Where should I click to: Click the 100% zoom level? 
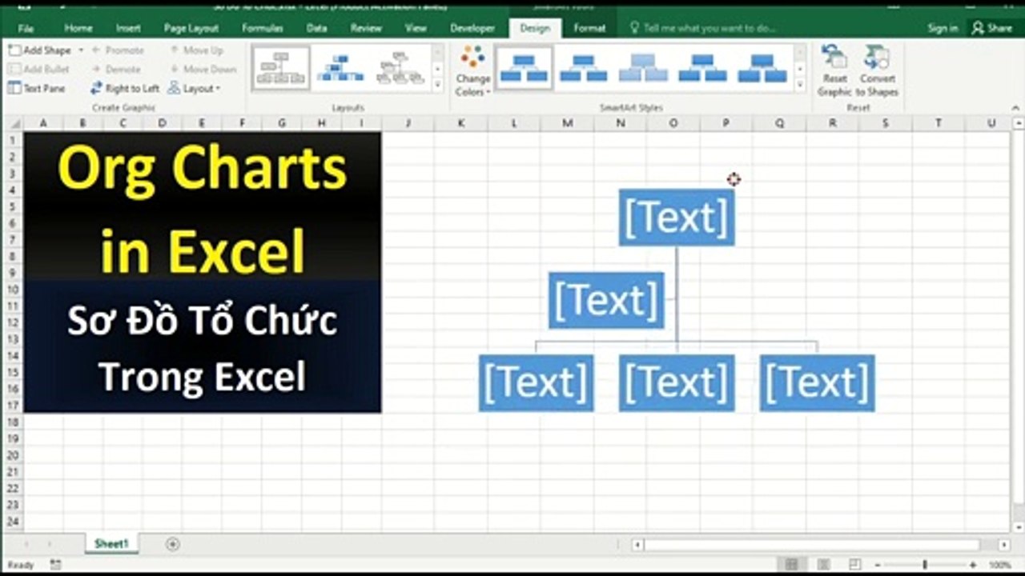[1000, 565]
